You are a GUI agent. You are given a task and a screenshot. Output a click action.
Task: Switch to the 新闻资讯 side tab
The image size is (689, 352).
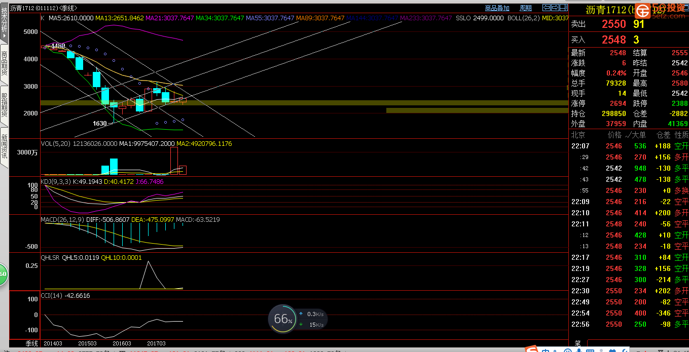click(4, 147)
